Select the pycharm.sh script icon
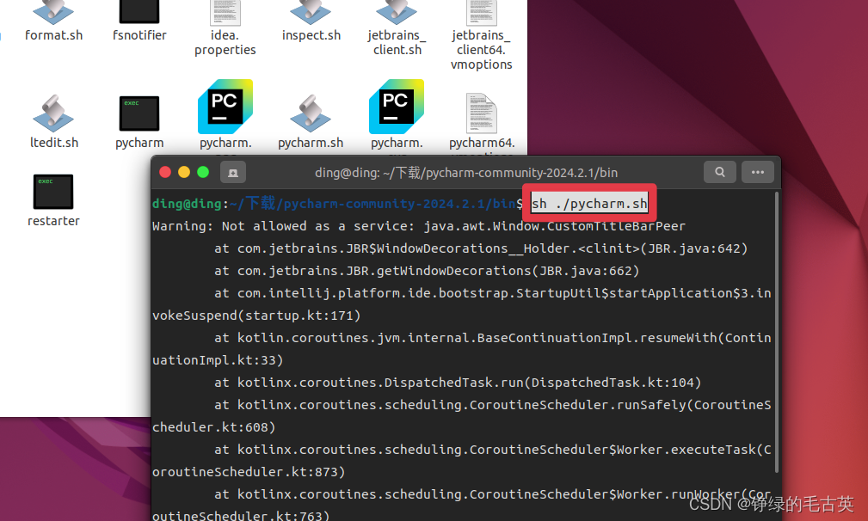Screen dimensions: 868x521 point(311,113)
